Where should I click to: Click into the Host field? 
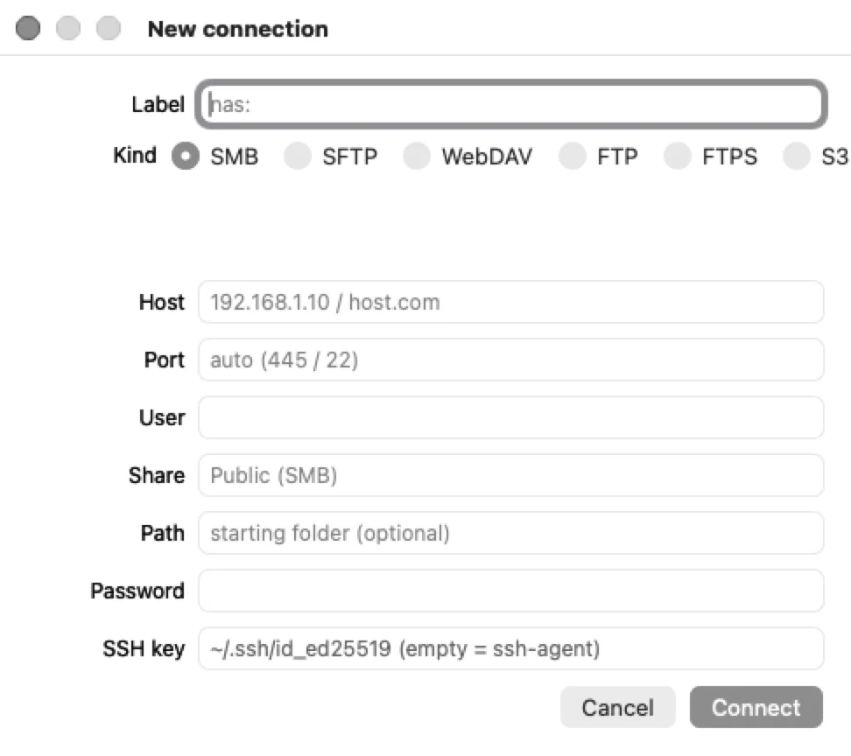[x=510, y=302]
